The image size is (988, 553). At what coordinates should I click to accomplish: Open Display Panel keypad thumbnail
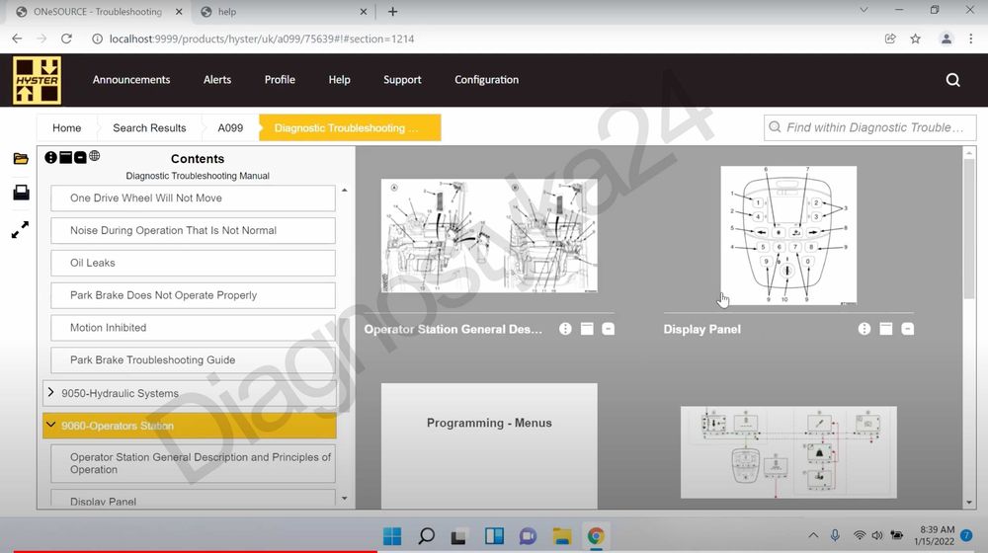tap(788, 236)
